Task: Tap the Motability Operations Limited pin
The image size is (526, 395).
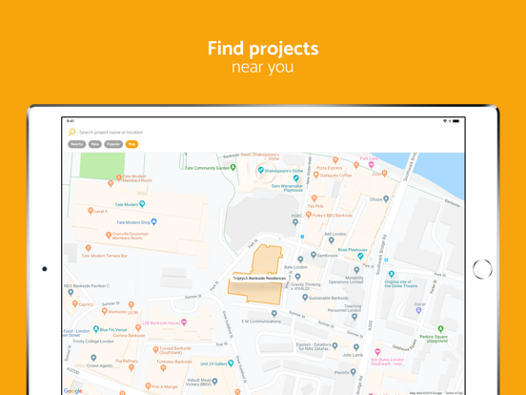Action: pyautogui.click(x=356, y=270)
